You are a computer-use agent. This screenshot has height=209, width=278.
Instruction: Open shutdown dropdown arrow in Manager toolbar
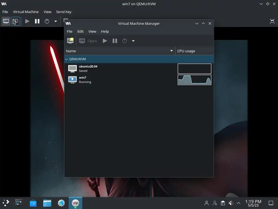click(x=133, y=41)
